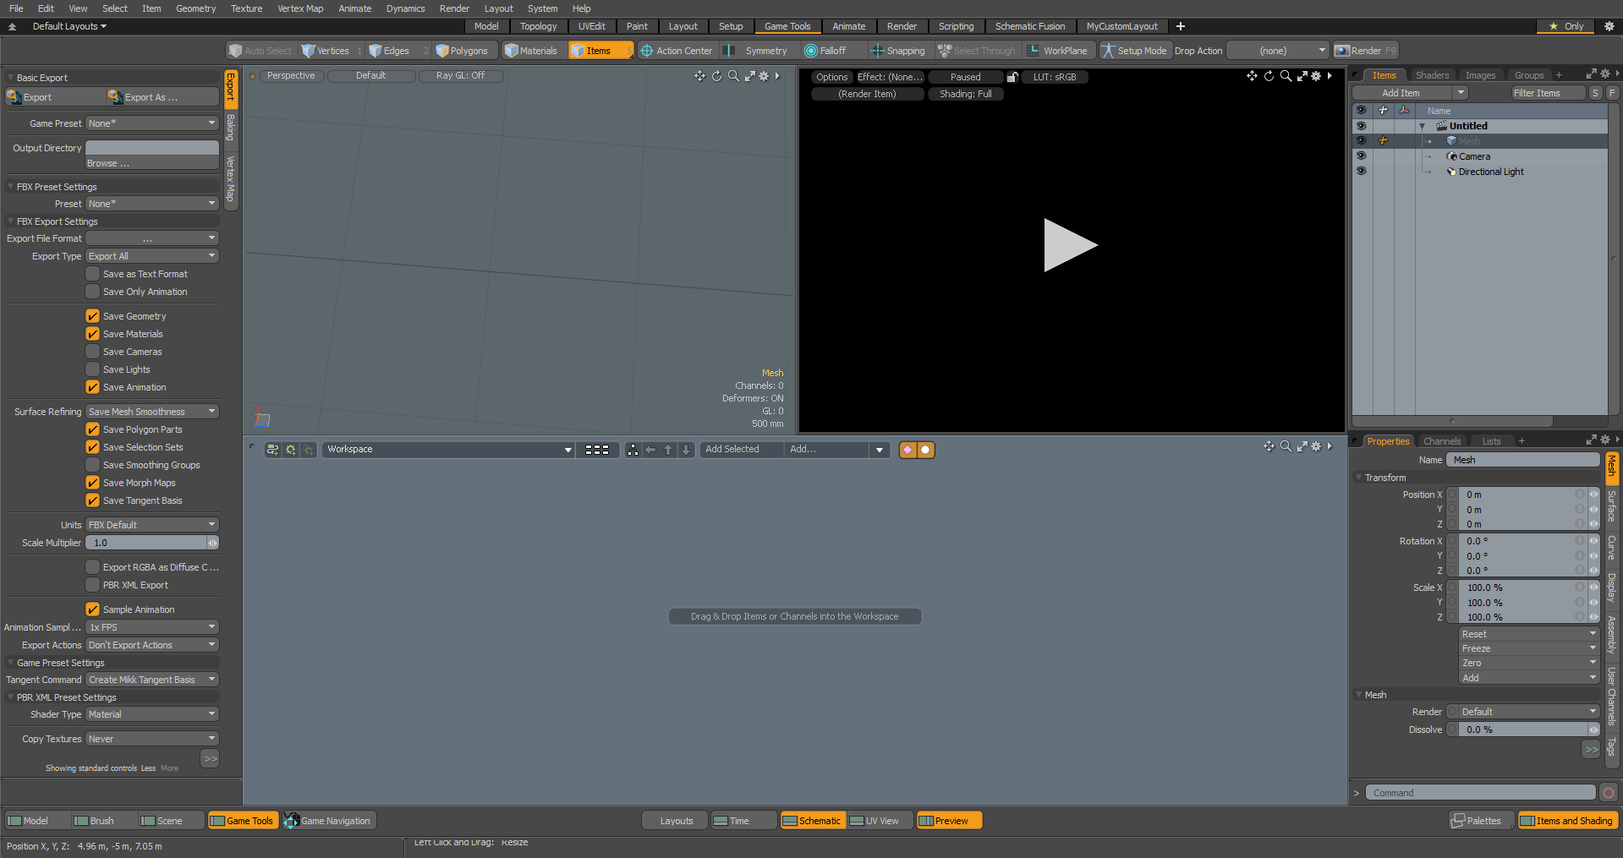The height and width of the screenshot is (858, 1623).
Task: Switch to the UVEdit layout tab
Action: point(591,26)
